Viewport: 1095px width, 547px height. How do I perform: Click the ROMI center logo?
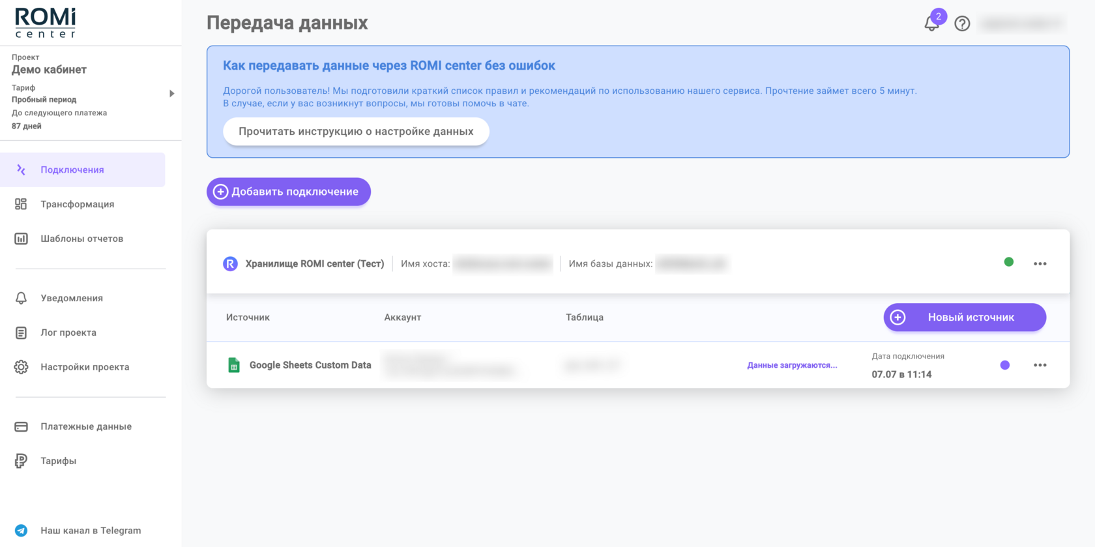click(46, 23)
